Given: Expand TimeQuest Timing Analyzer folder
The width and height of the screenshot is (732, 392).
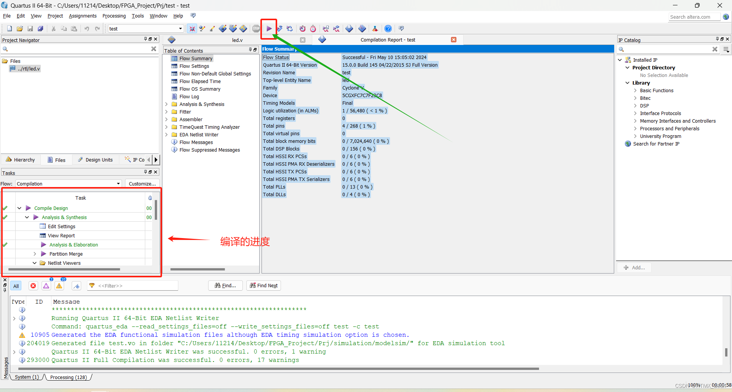Looking at the screenshot, I should pyautogui.click(x=167, y=127).
